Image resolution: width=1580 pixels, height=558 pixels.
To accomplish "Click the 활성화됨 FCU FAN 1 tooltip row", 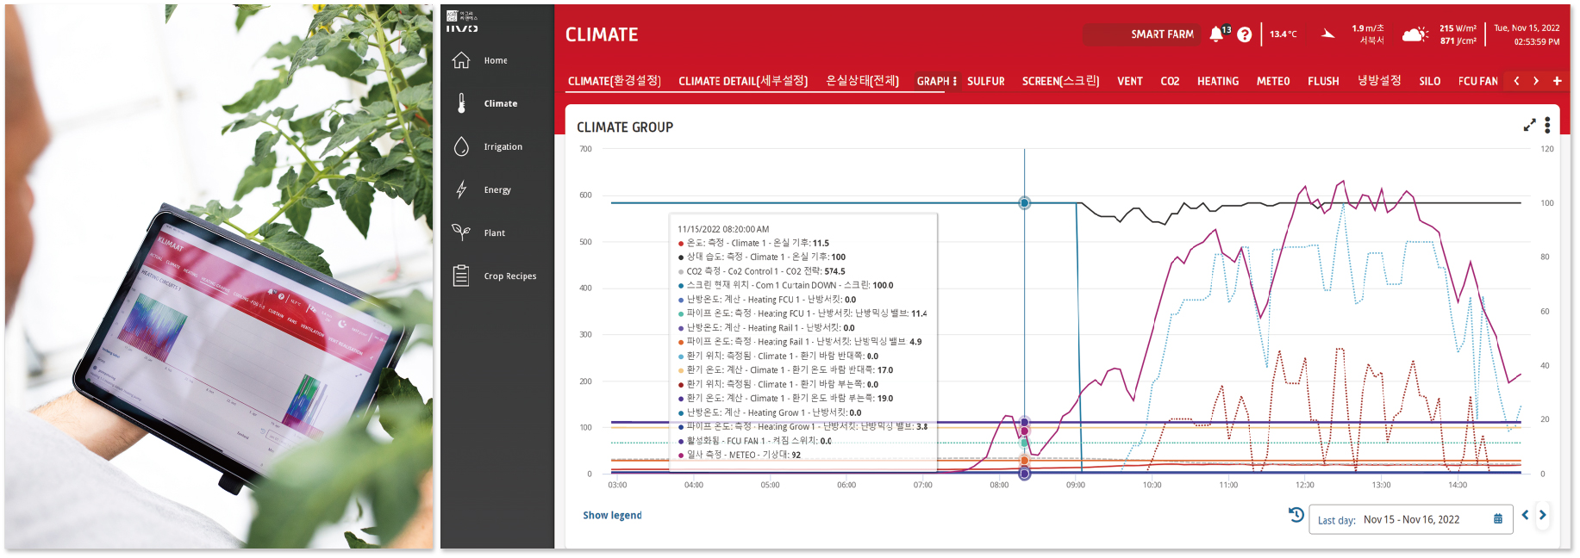I will [755, 441].
